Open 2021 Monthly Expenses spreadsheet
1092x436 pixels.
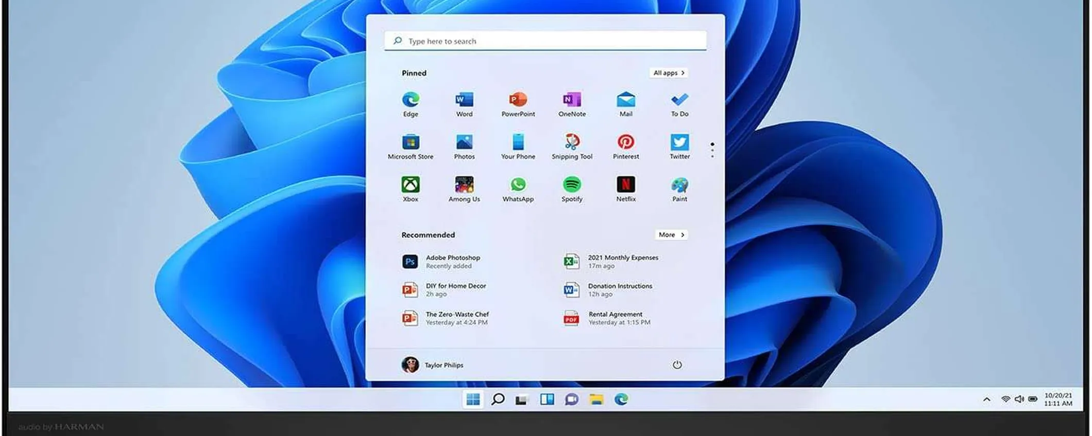coord(610,262)
